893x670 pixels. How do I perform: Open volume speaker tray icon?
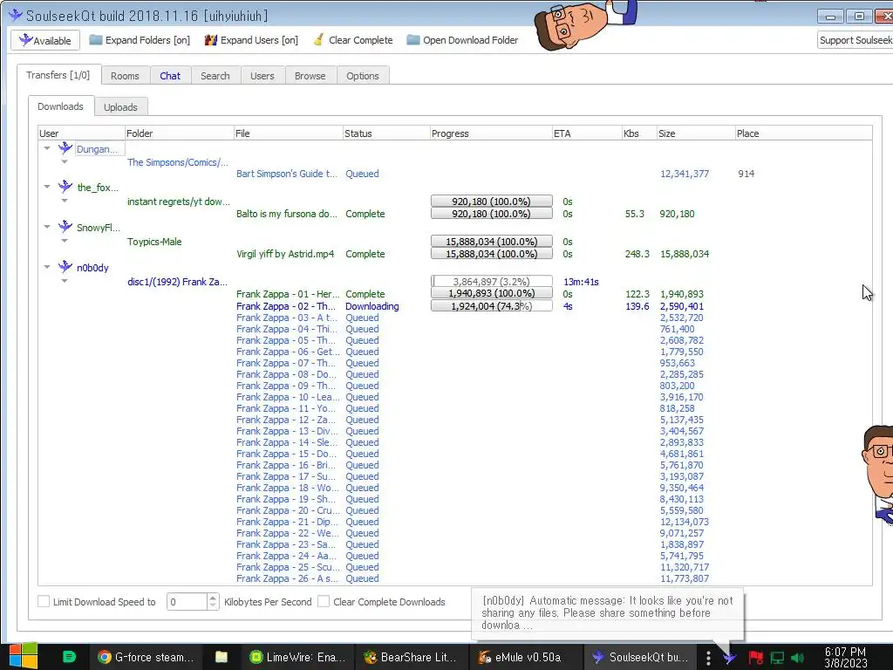tap(799, 658)
